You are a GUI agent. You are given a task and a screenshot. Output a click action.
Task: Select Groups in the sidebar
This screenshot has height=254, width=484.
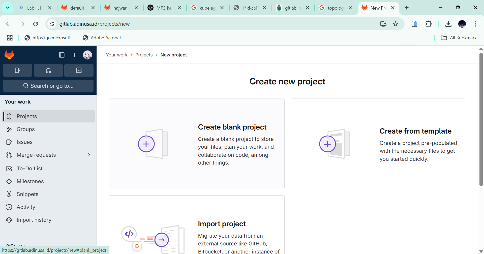tap(26, 129)
